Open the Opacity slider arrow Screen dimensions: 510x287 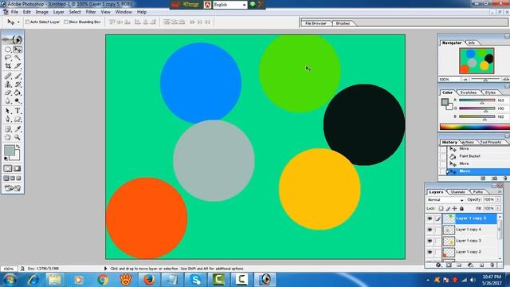pos(498,199)
